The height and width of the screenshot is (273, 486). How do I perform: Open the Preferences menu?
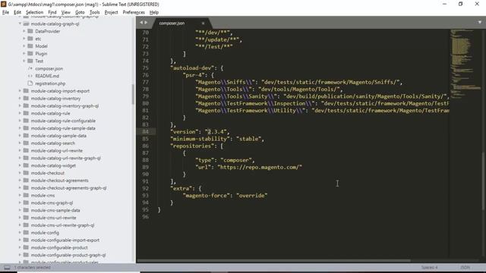point(134,12)
